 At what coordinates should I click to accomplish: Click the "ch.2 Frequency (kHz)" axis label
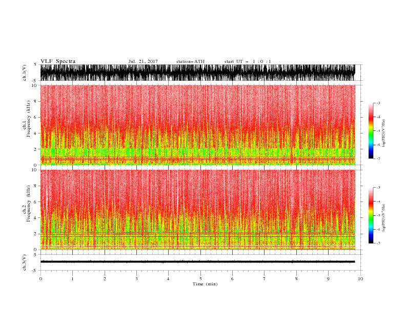point(27,204)
